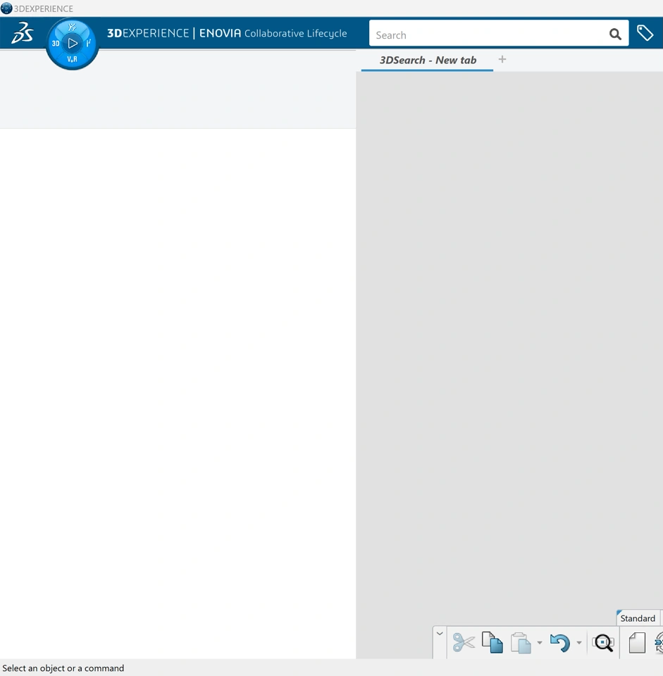Open the Paste dropdown arrow
This screenshot has height=676, width=663.
pos(539,643)
